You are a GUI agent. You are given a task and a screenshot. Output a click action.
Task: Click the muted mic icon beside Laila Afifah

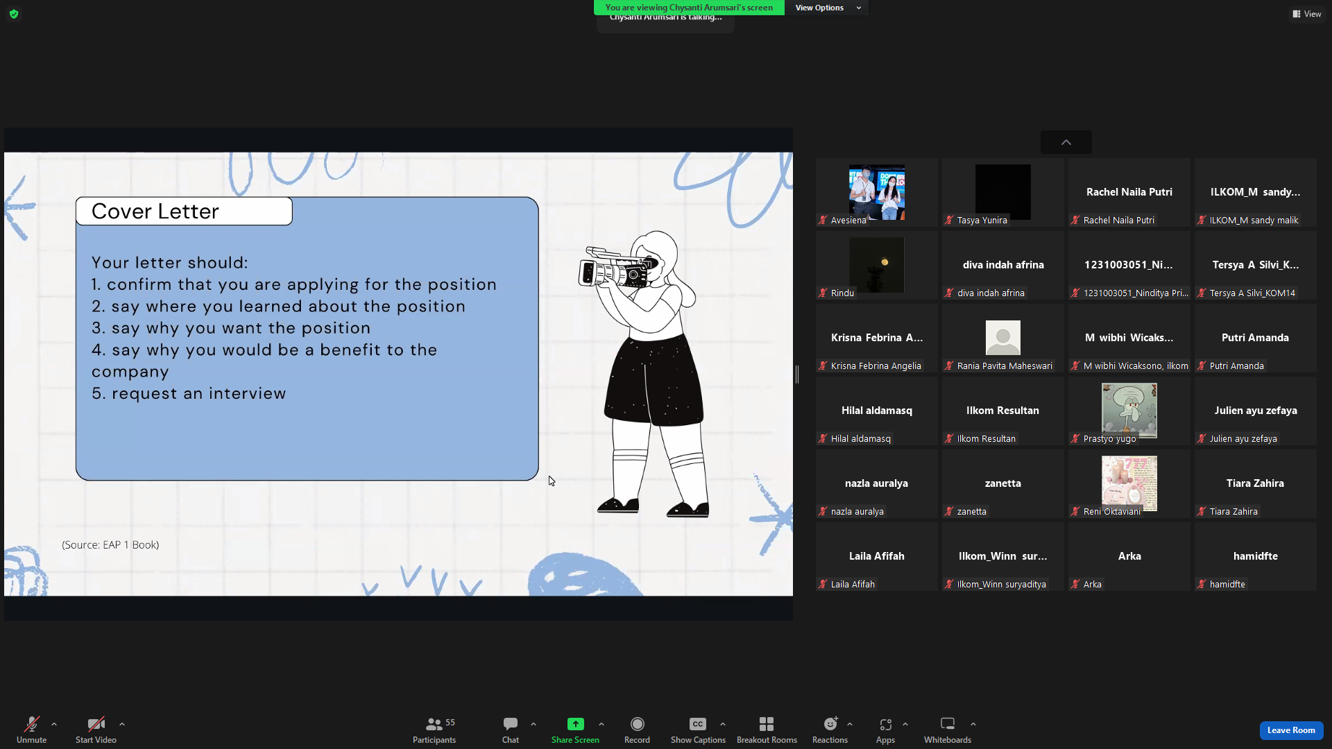(823, 584)
